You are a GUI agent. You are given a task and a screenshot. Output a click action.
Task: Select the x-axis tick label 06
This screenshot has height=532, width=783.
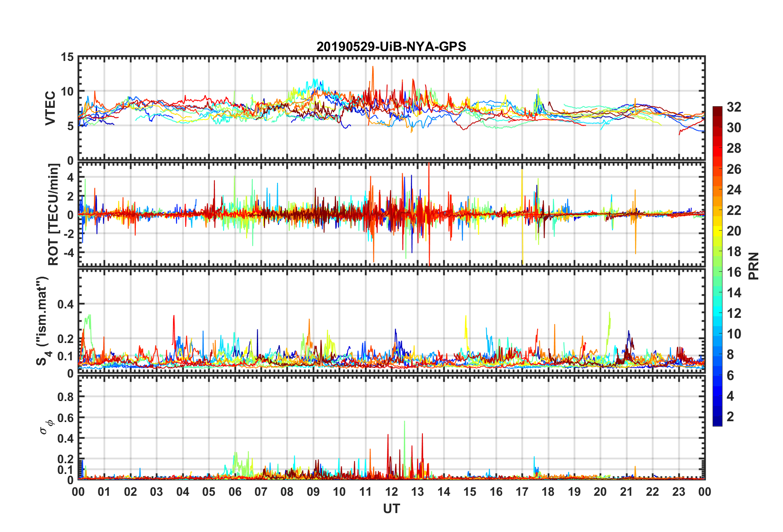pyautogui.click(x=235, y=492)
